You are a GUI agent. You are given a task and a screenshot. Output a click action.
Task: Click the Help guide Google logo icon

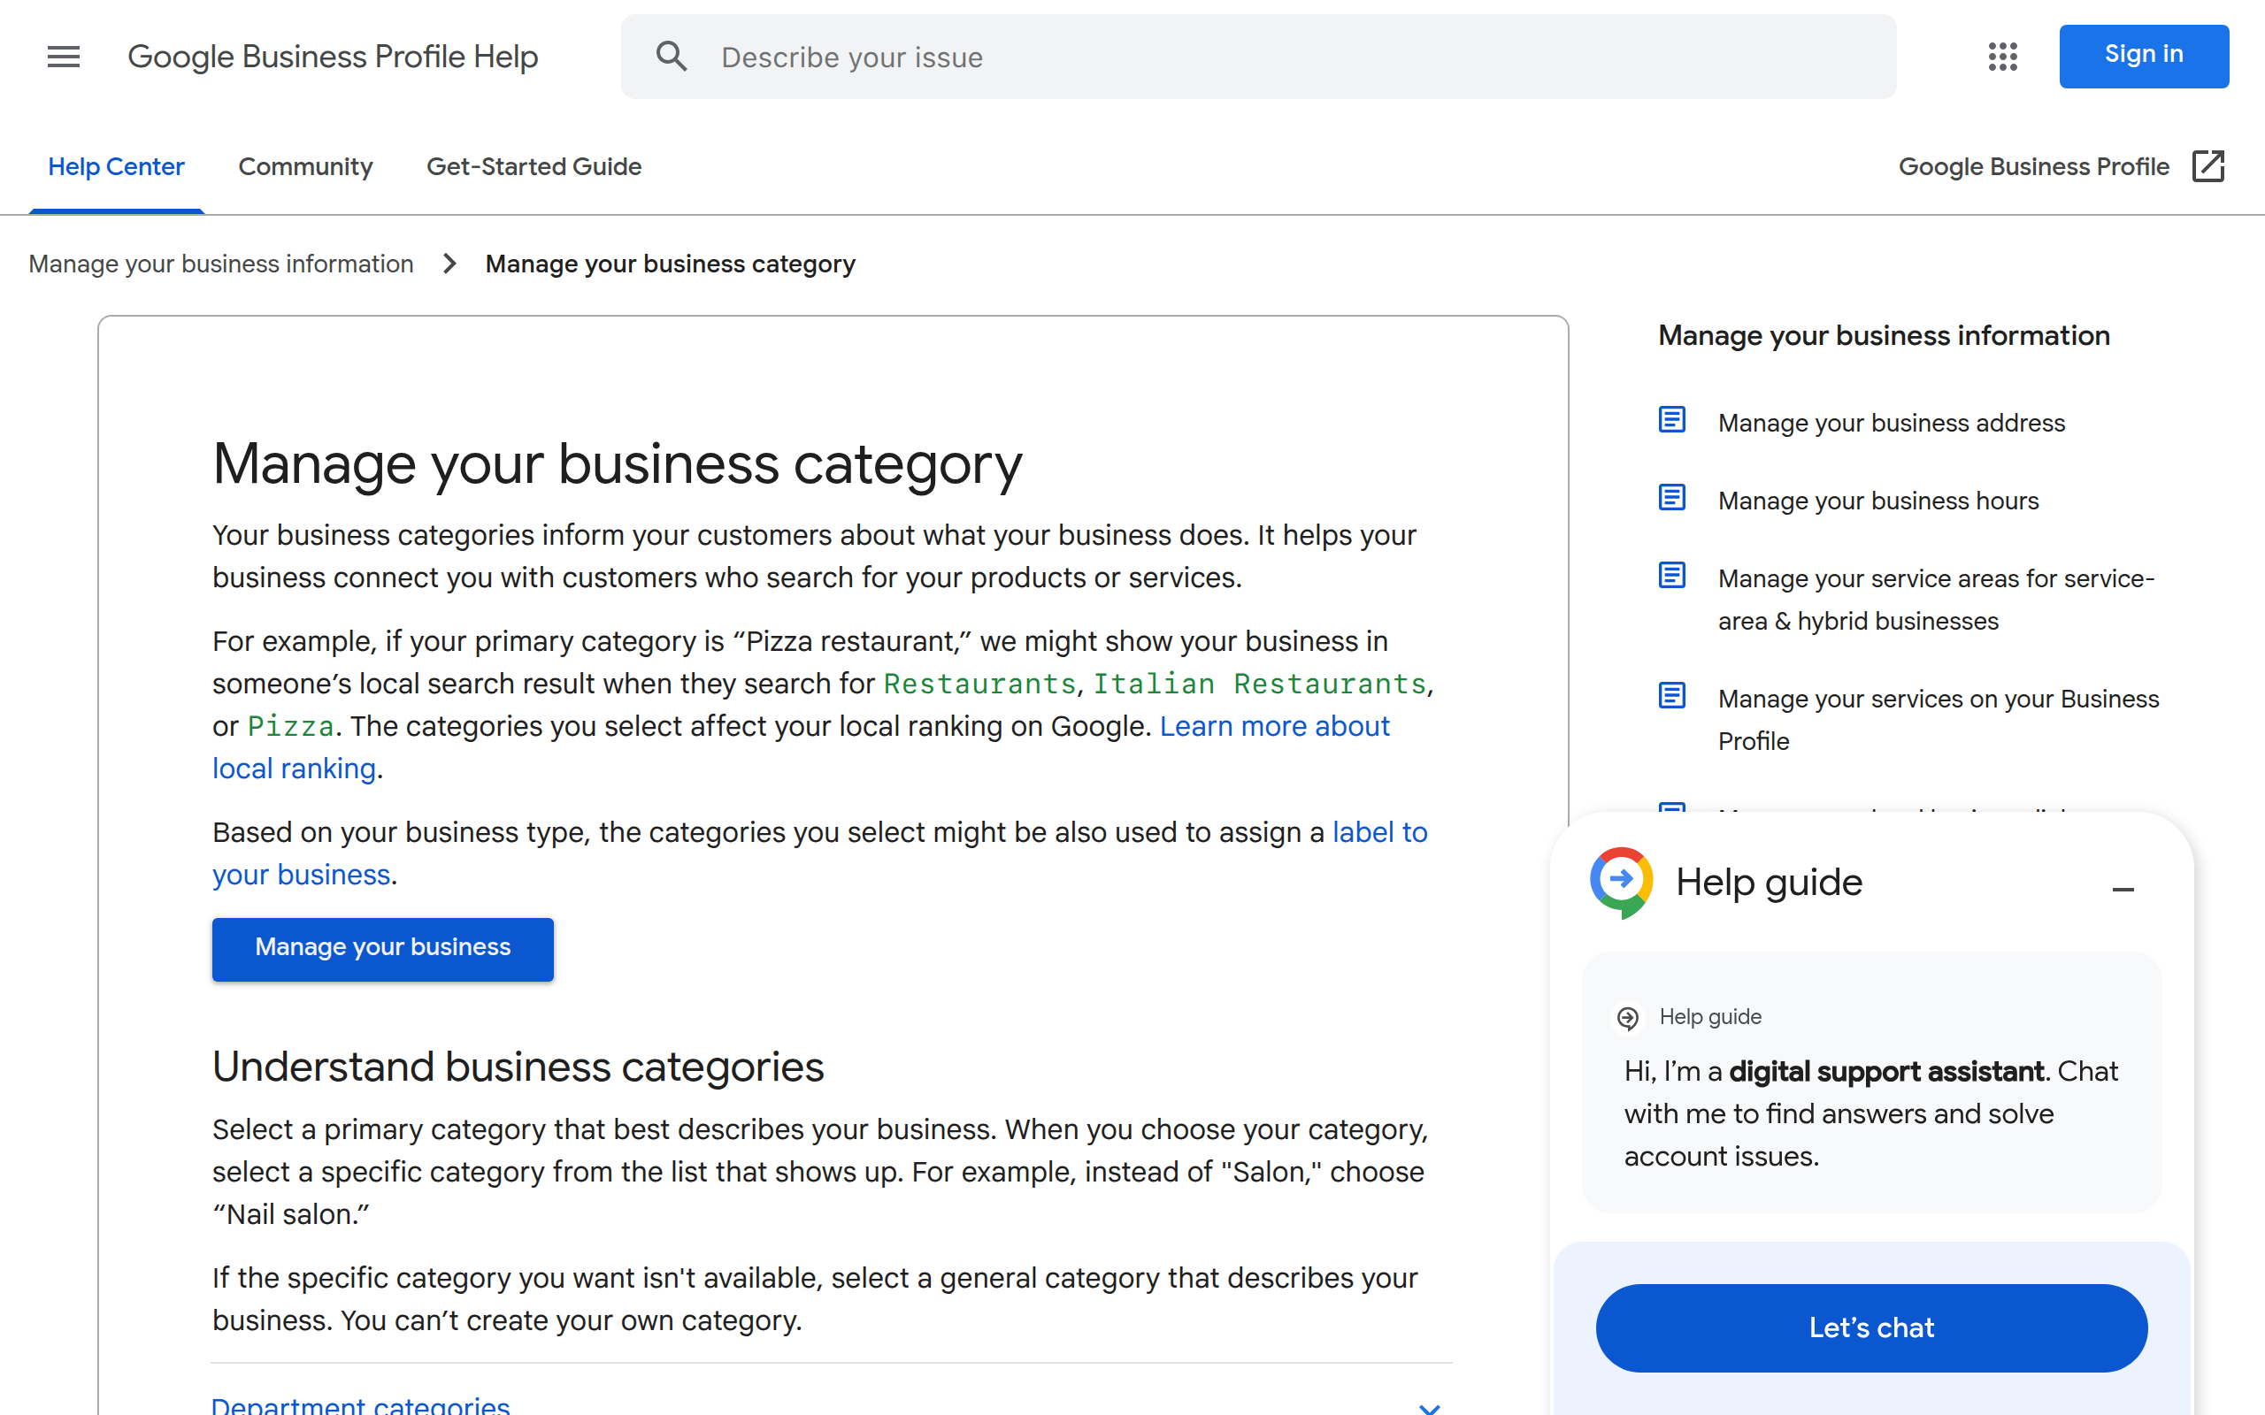point(1622,881)
